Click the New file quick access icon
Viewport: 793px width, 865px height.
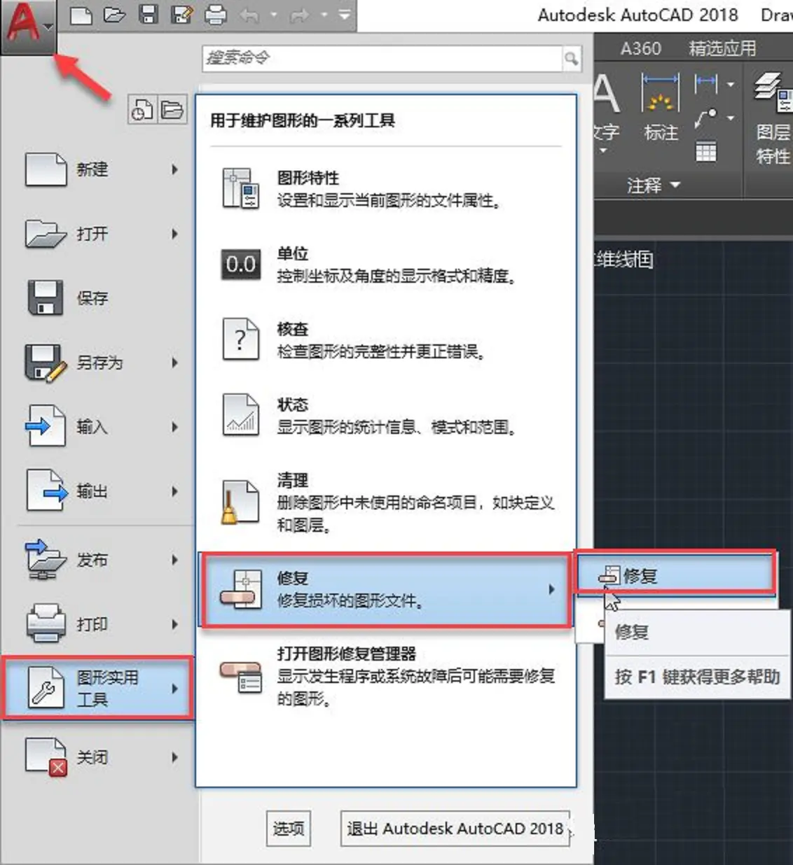(x=82, y=15)
